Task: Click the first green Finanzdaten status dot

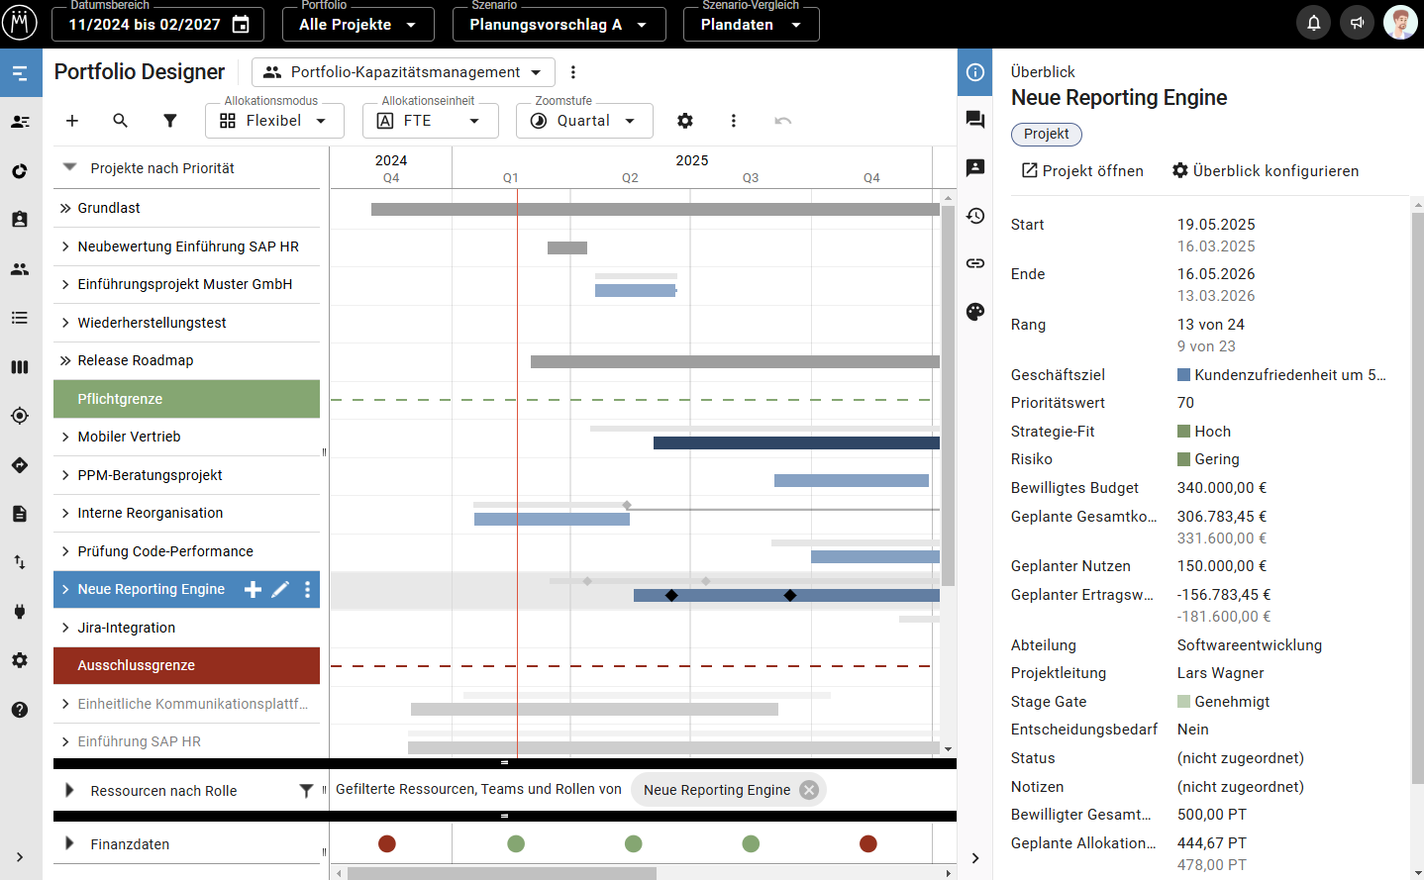Action: tap(516, 843)
